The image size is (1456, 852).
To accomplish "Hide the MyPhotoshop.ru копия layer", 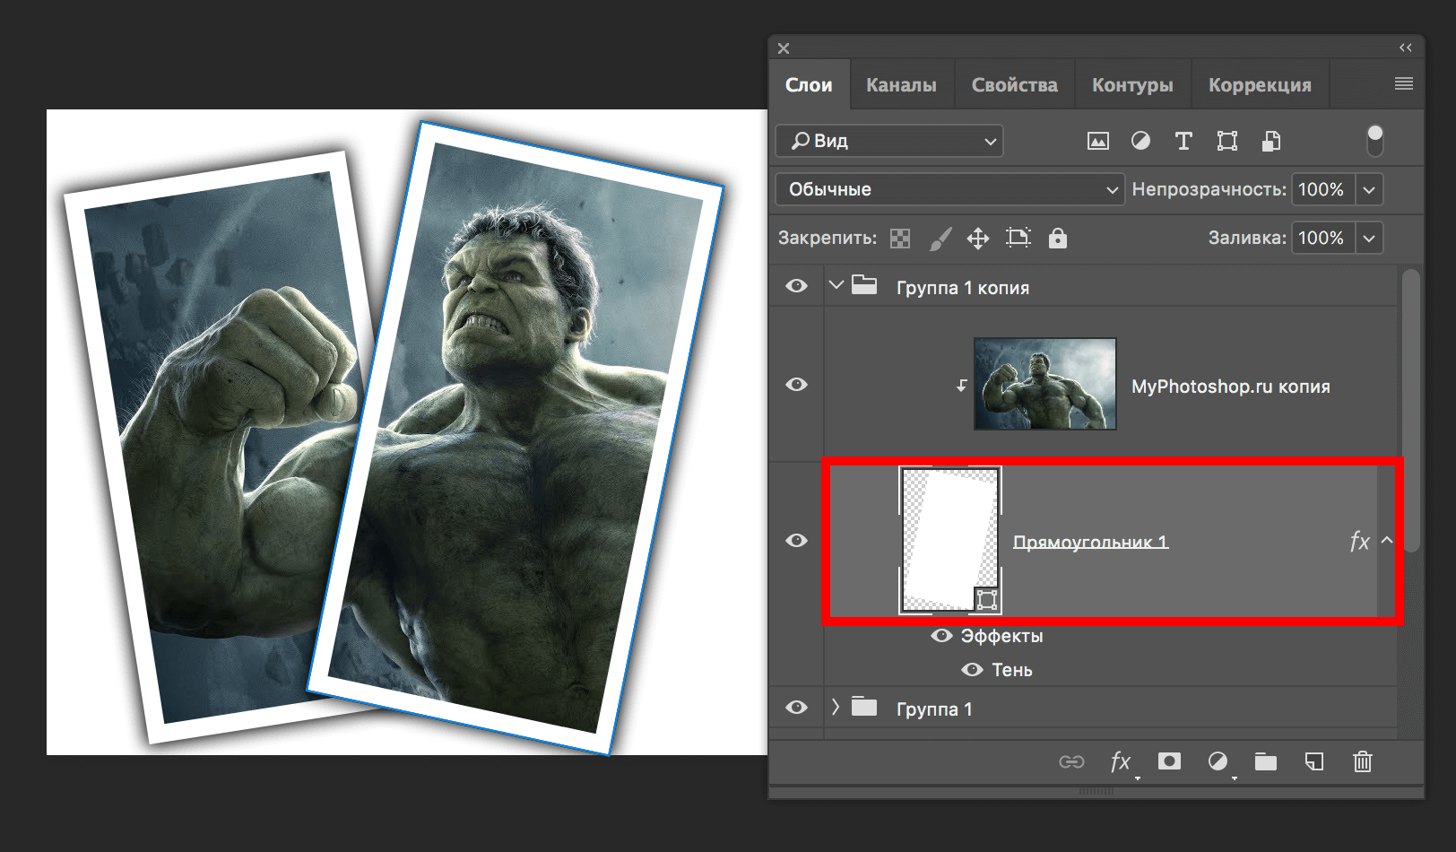I will pyautogui.click(x=796, y=385).
